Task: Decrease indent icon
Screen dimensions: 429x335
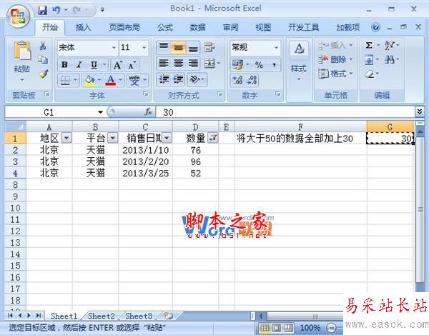Action: [x=164, y=79]
